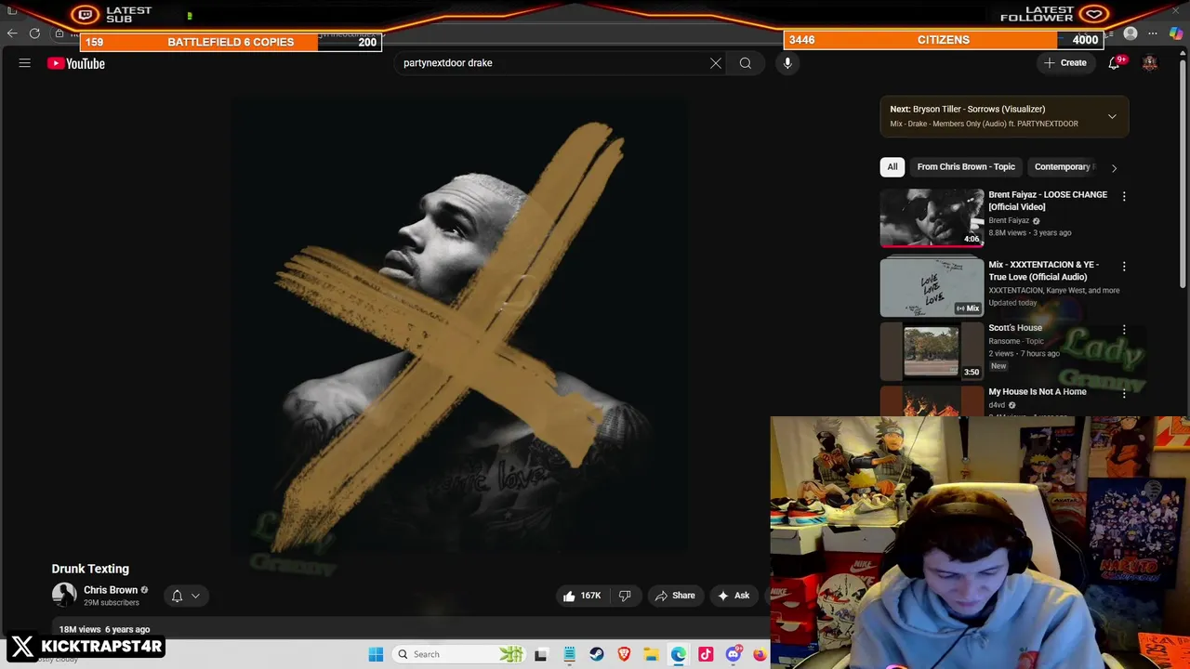Open the Windows Start menu
The height and width of the screenshot is (669, 1190).
coord(376,654)
